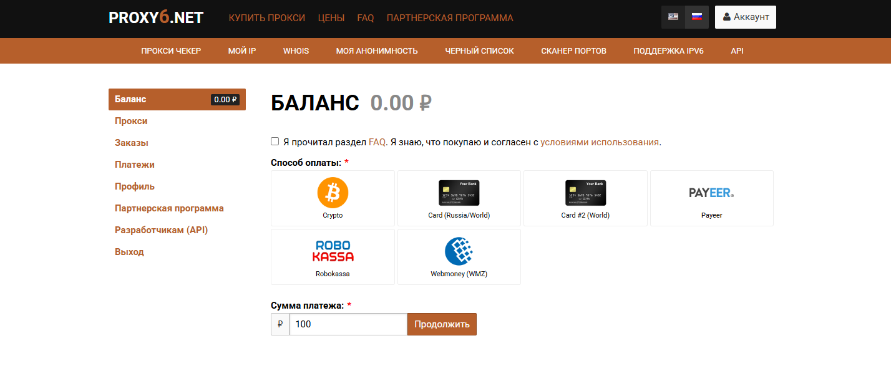Open the Аккаунт account button
This screenshot has width=891, height=376.
tap(746, 17)
